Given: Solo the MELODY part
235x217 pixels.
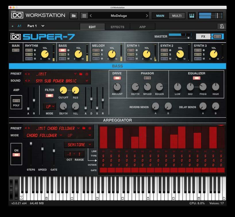Looking at the screenshot, I should (x=96, y=54).
